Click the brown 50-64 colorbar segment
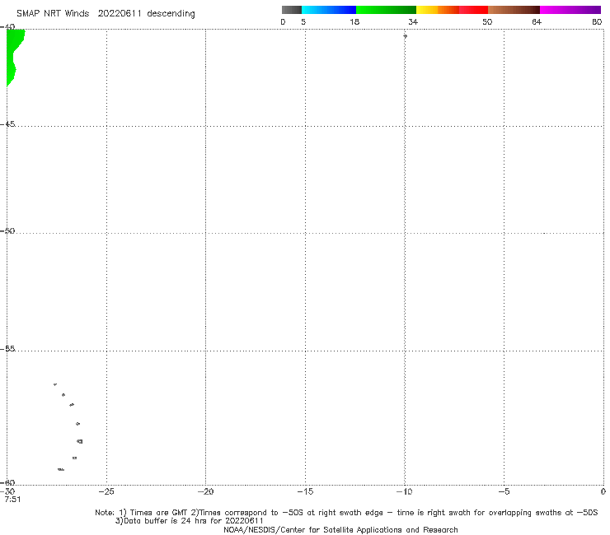The width and height of the screenshot is (610, 535). pos(514,10)
